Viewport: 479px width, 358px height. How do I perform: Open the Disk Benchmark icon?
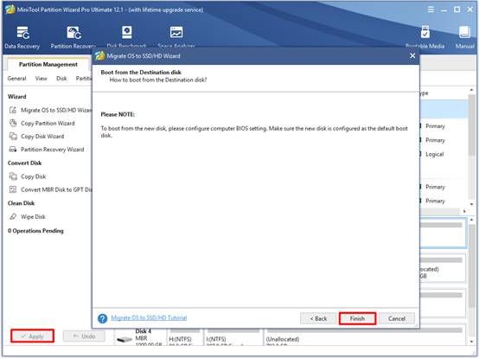(127, 32)
